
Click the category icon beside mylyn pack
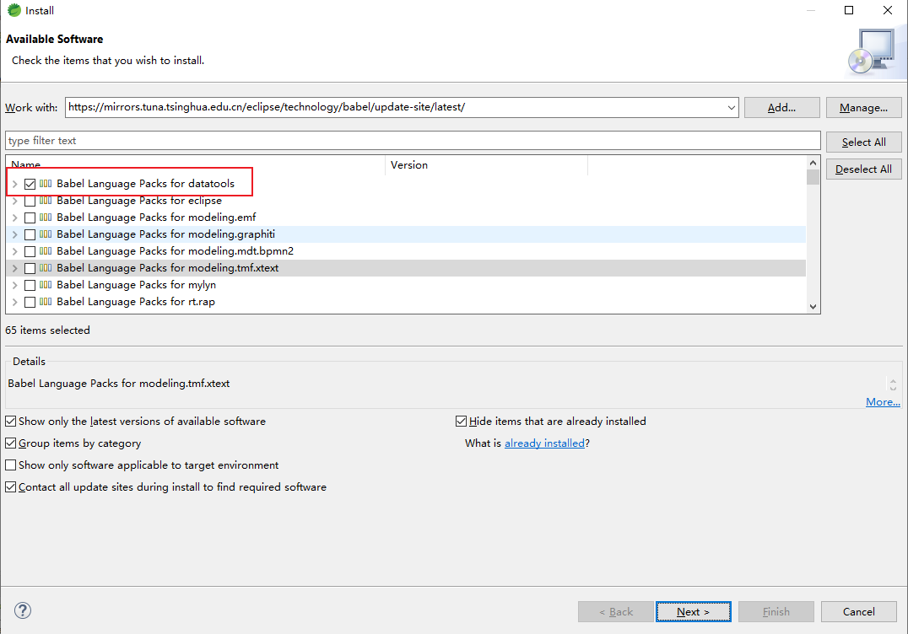46,285
